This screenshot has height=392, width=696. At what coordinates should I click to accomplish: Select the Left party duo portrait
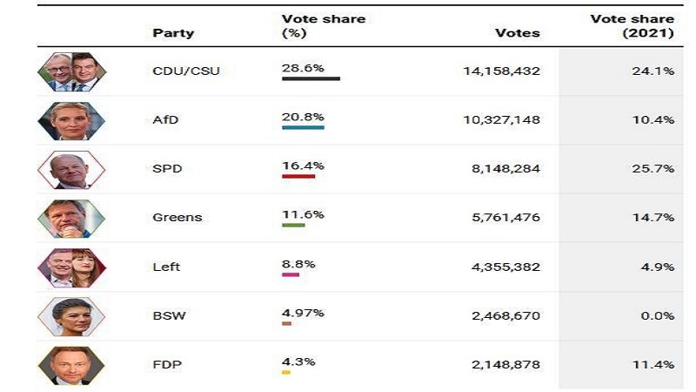[72, 268]
